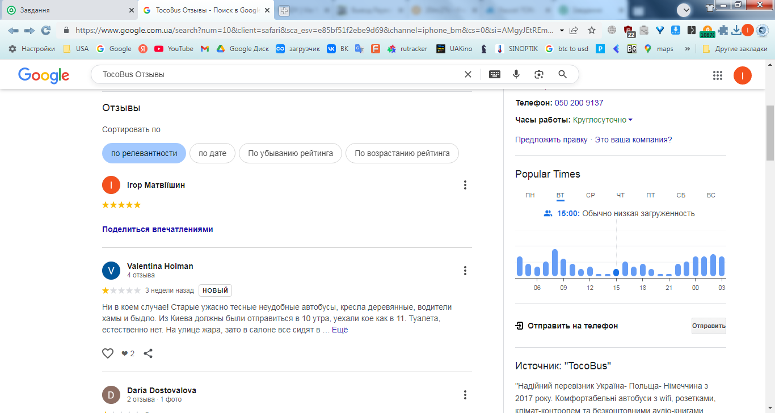Click the highlighted 15:00 popularity bar
This screenshot has width=775, height=413.
pos(616,272)
